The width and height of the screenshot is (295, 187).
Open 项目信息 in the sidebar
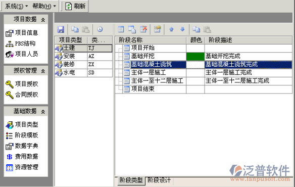(x=22, y=33)
